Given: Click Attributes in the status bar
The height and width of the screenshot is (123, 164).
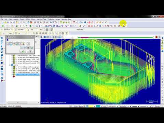Looking at the screenshot, I should tap(123, 106).
